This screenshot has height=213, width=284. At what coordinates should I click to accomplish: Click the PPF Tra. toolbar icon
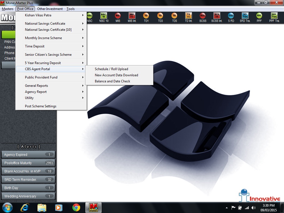click(274, 17)
